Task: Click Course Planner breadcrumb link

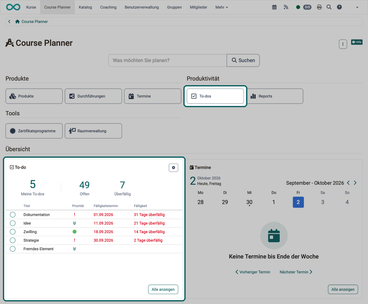Action: 35,21
